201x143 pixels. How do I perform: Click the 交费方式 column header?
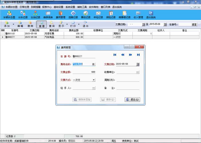(123, 30)
